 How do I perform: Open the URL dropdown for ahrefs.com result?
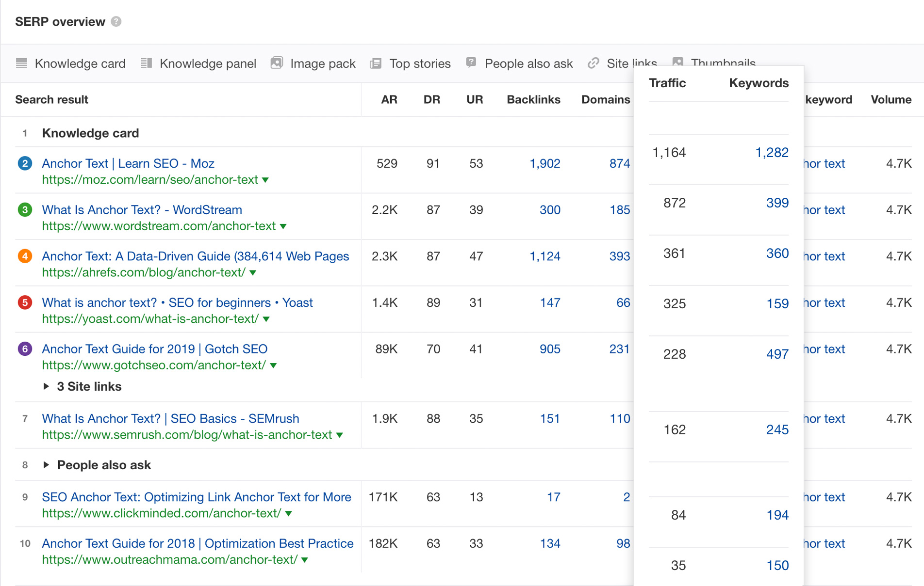pyautogui.click(x=252, y=272)
